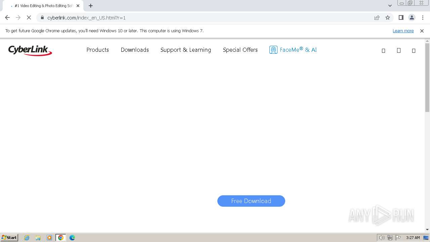This screenshot has width=430, height=242.
Task: Click the Free Download button
Action: [251, 201]
